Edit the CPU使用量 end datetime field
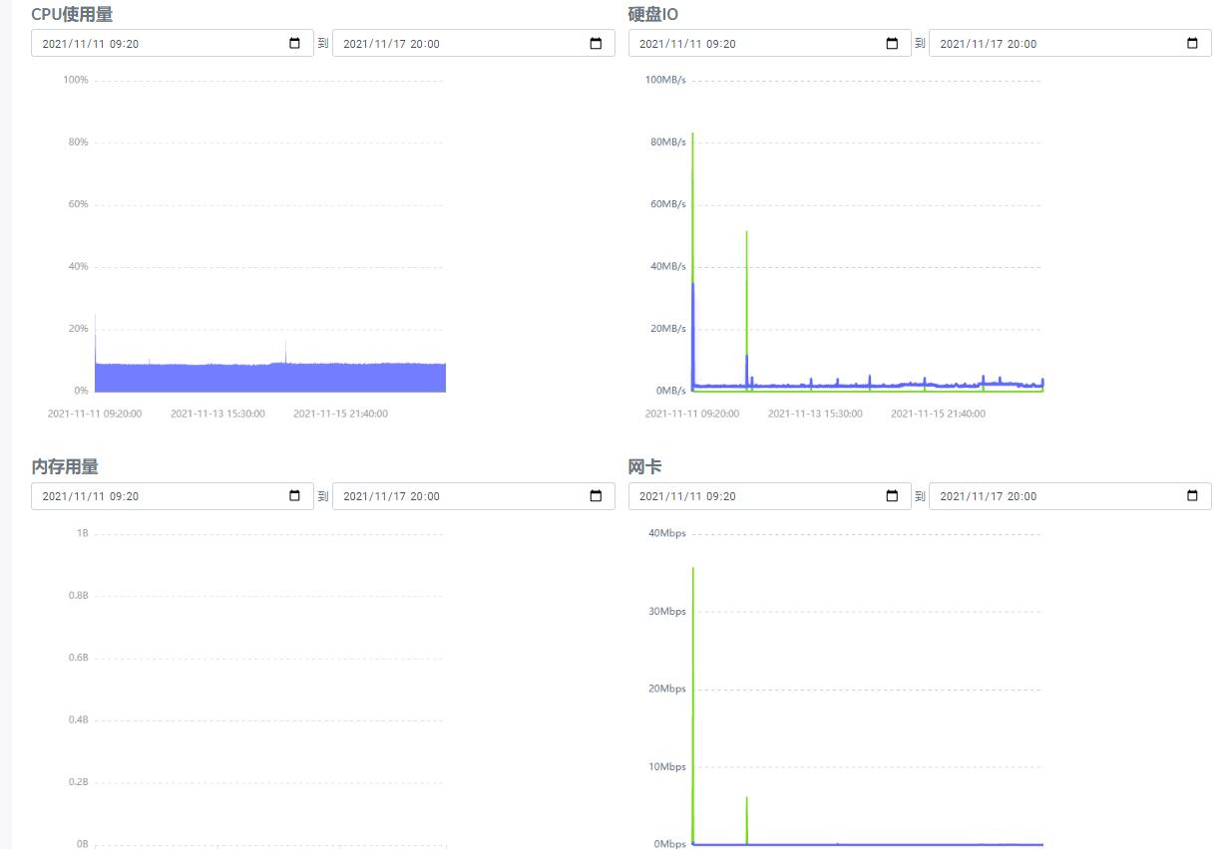 [474, 43]
